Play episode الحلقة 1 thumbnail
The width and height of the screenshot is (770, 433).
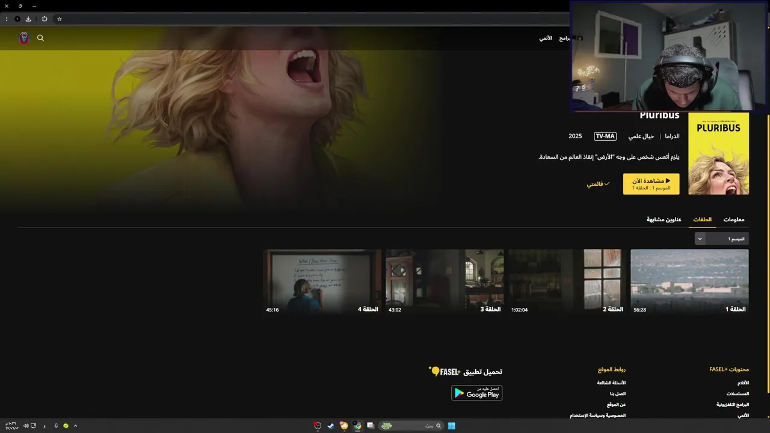(689, 282)
